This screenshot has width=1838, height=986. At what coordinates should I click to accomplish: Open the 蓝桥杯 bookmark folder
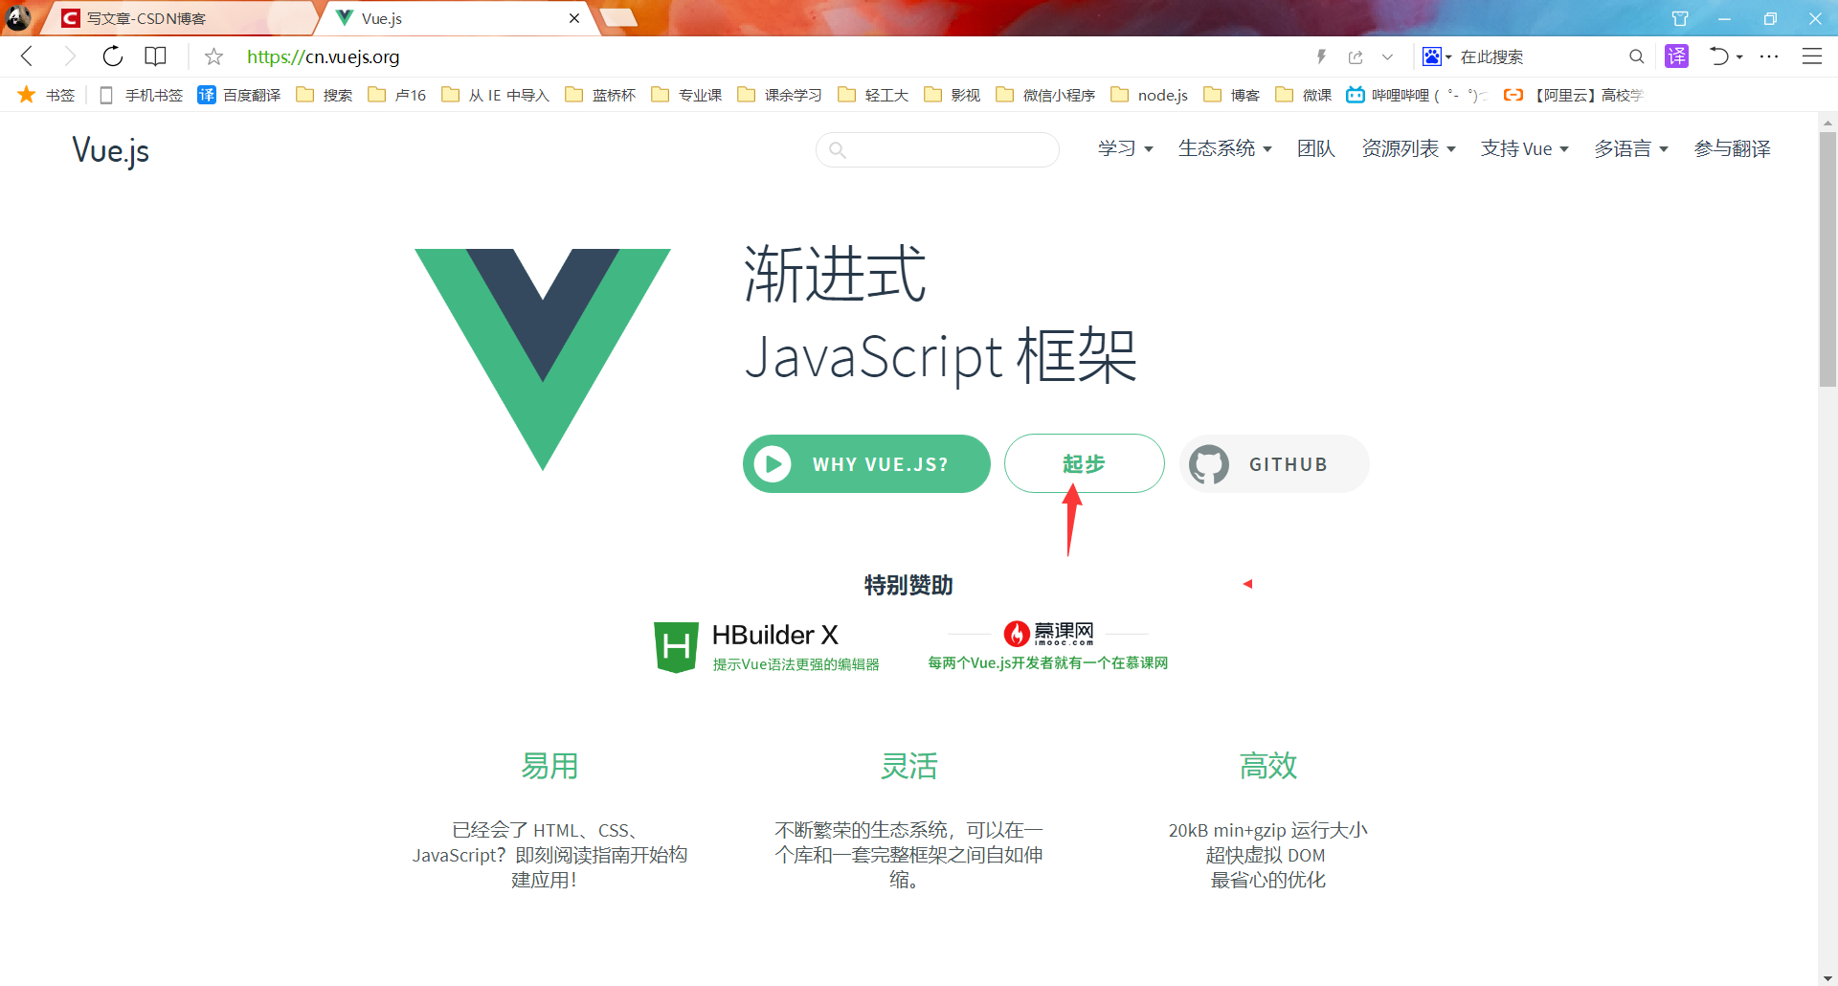click(x=600, y=95)
